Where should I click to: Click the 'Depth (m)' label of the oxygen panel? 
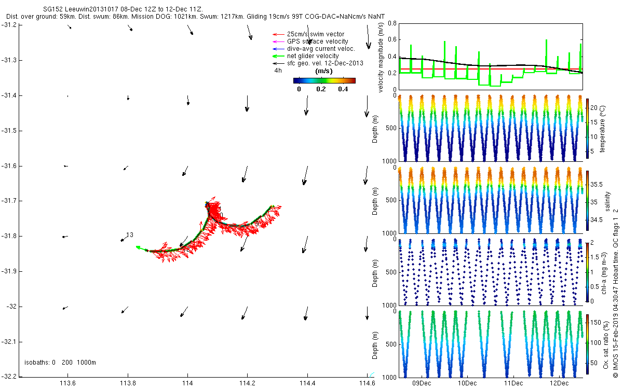point(376,344)
